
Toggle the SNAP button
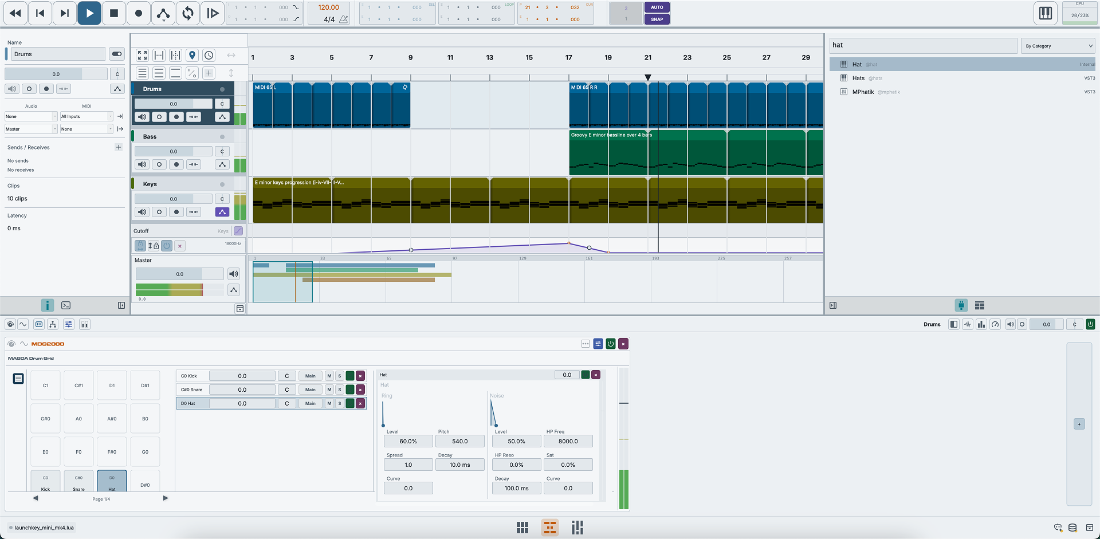657,19
